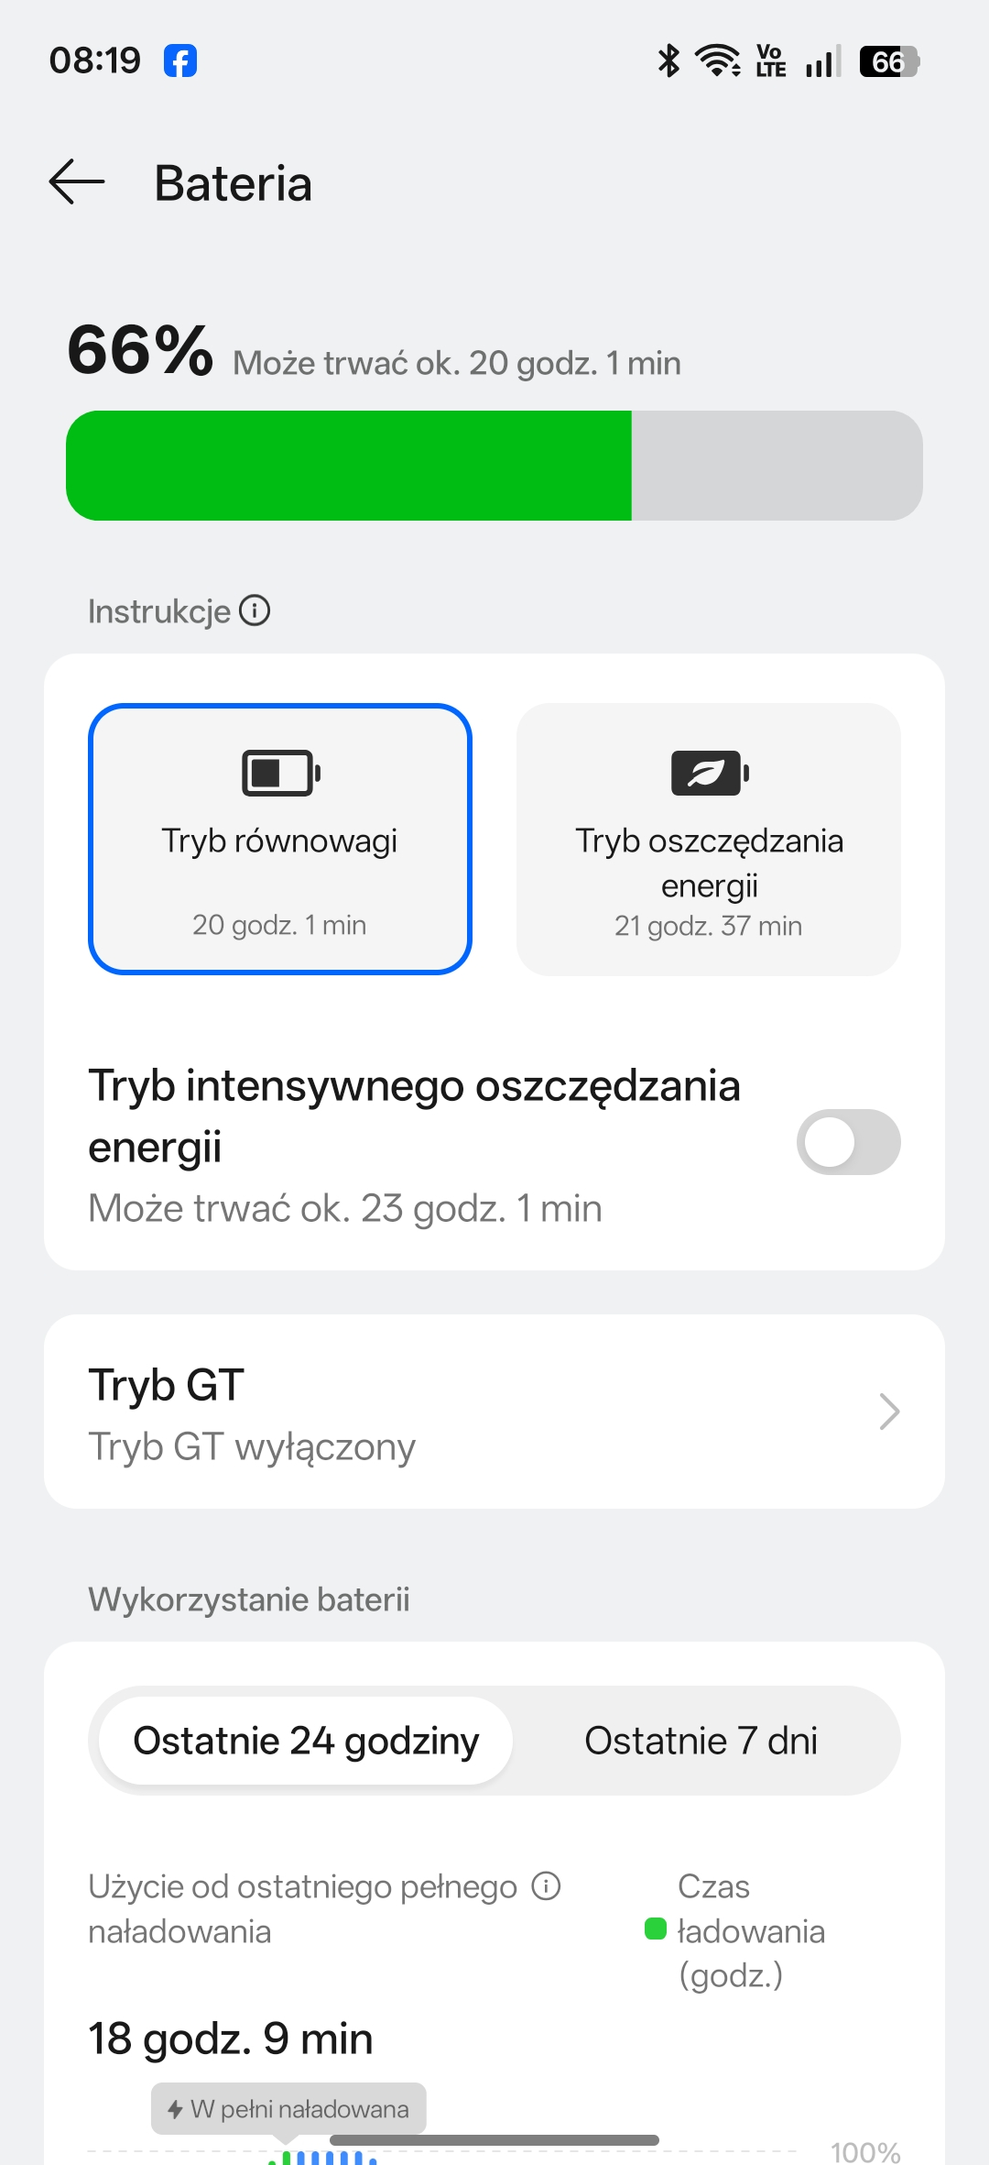Tap the Facebook notification icon in status bar
The image size is (989, 2165).
[180, 61]
